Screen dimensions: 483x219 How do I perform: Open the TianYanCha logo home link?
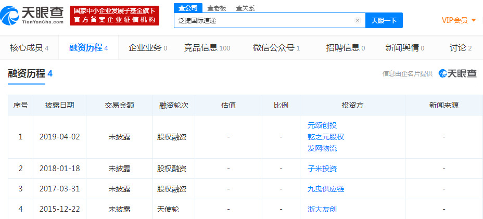click(32, 16)
